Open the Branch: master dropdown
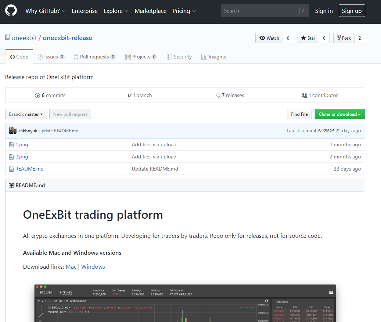 (26, 114)
